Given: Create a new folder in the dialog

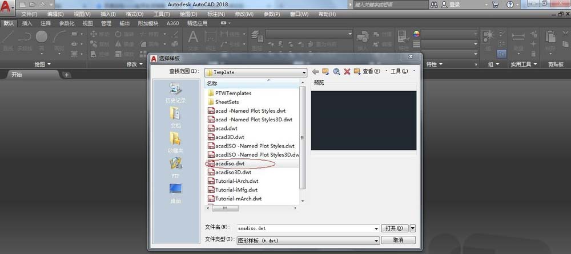Looking at the screenshot, I should pyautogui.click(x=357, y=72).
